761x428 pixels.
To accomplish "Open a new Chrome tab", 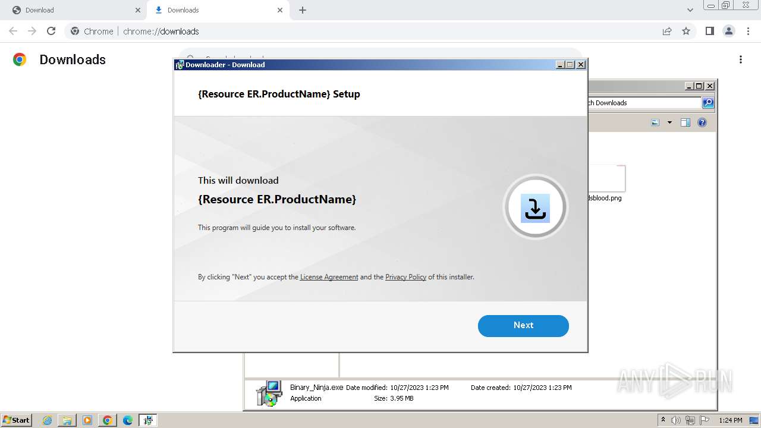I will click(303, 10).
